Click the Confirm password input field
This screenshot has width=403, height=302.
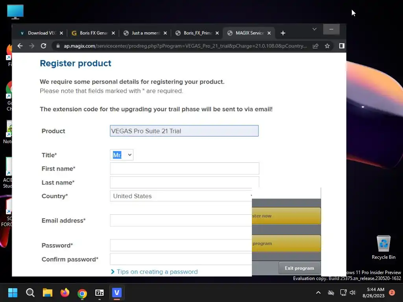181,259
